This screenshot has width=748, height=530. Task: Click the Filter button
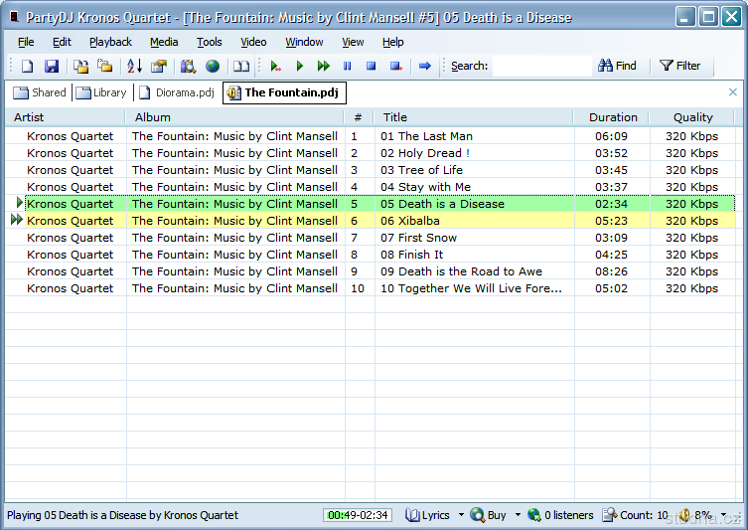(680, 66)
